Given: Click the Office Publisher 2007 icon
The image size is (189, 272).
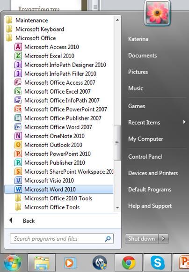Looking at the screenshot, I should tap(18, 118).
